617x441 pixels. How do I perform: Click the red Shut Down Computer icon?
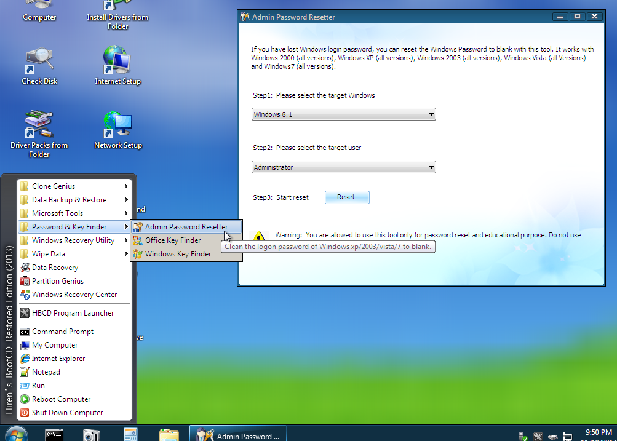click(x=25, y=413)
